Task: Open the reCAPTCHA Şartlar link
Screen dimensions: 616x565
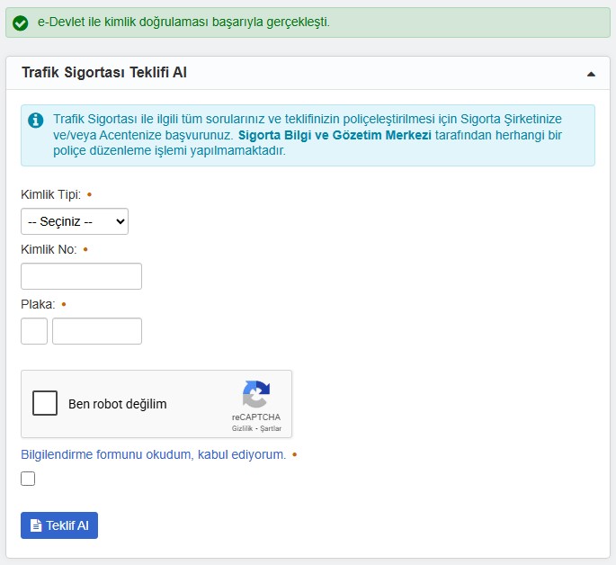Action: [270, 428]
